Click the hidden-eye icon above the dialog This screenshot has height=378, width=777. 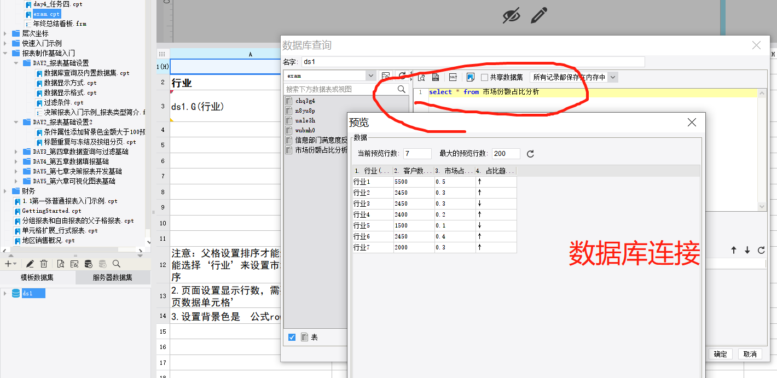pyautogui.click(x=511, y=16)
